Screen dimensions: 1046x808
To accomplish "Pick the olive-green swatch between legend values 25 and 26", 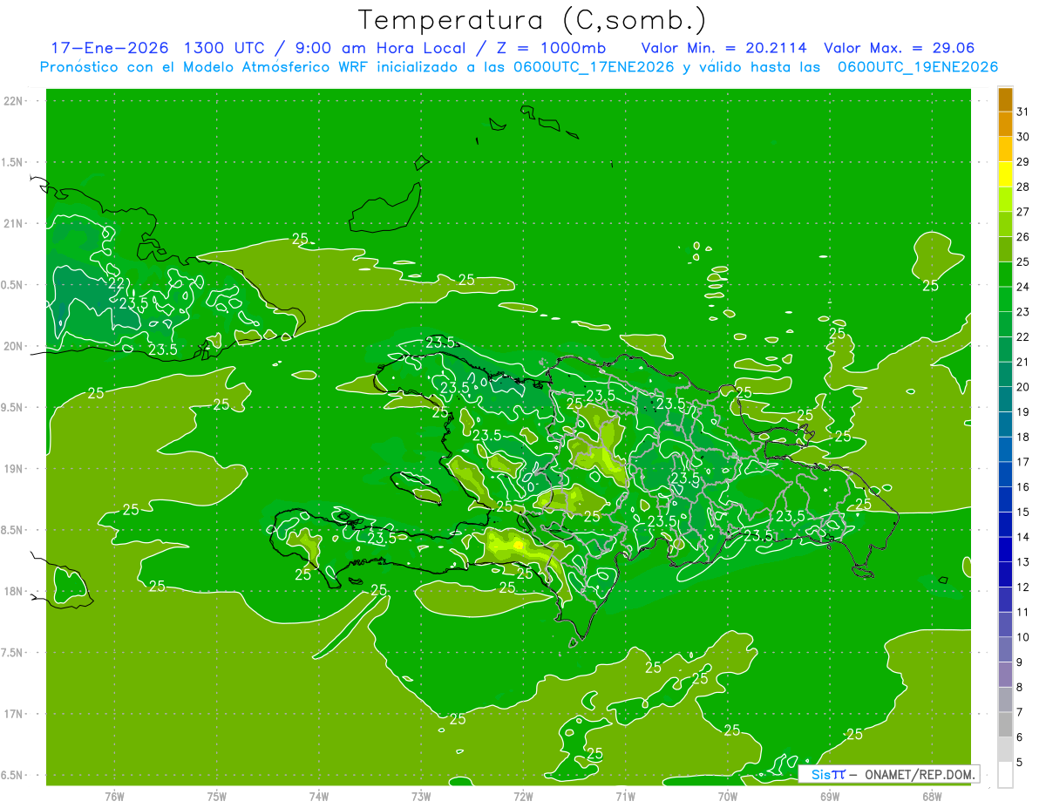I will (x=1005, y=249).
